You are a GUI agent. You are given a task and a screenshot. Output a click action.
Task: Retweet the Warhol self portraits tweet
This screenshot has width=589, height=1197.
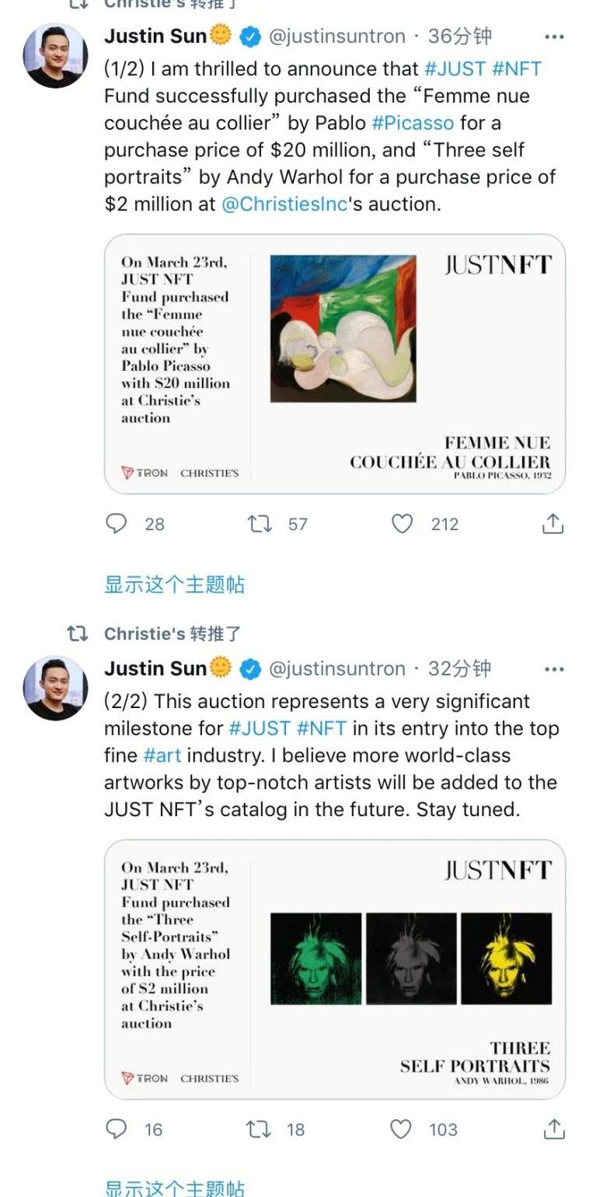pos(258,1129)
